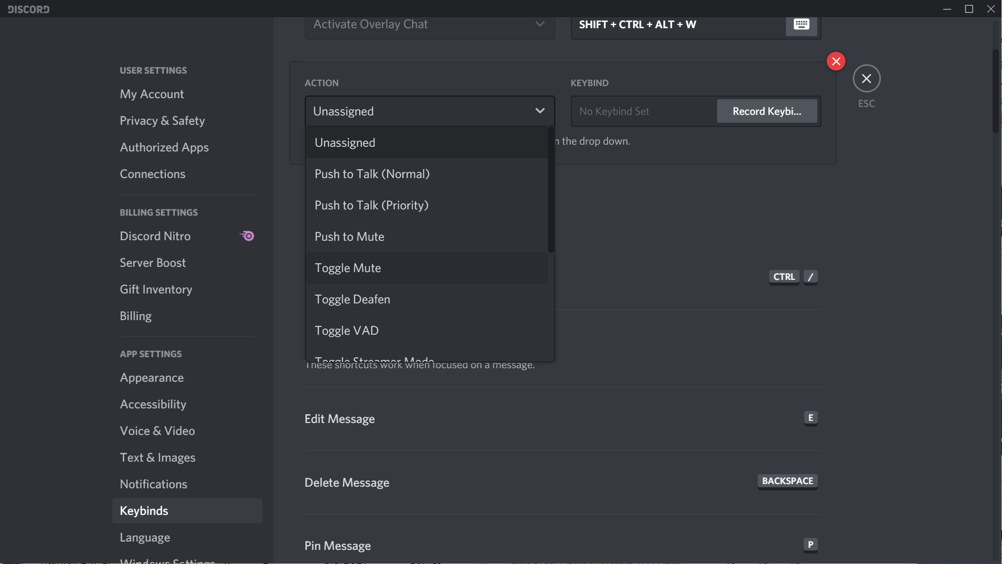Select Unassigned from action dropdown
Viewport: 1002px width, 564px height.
coord(426,142)
